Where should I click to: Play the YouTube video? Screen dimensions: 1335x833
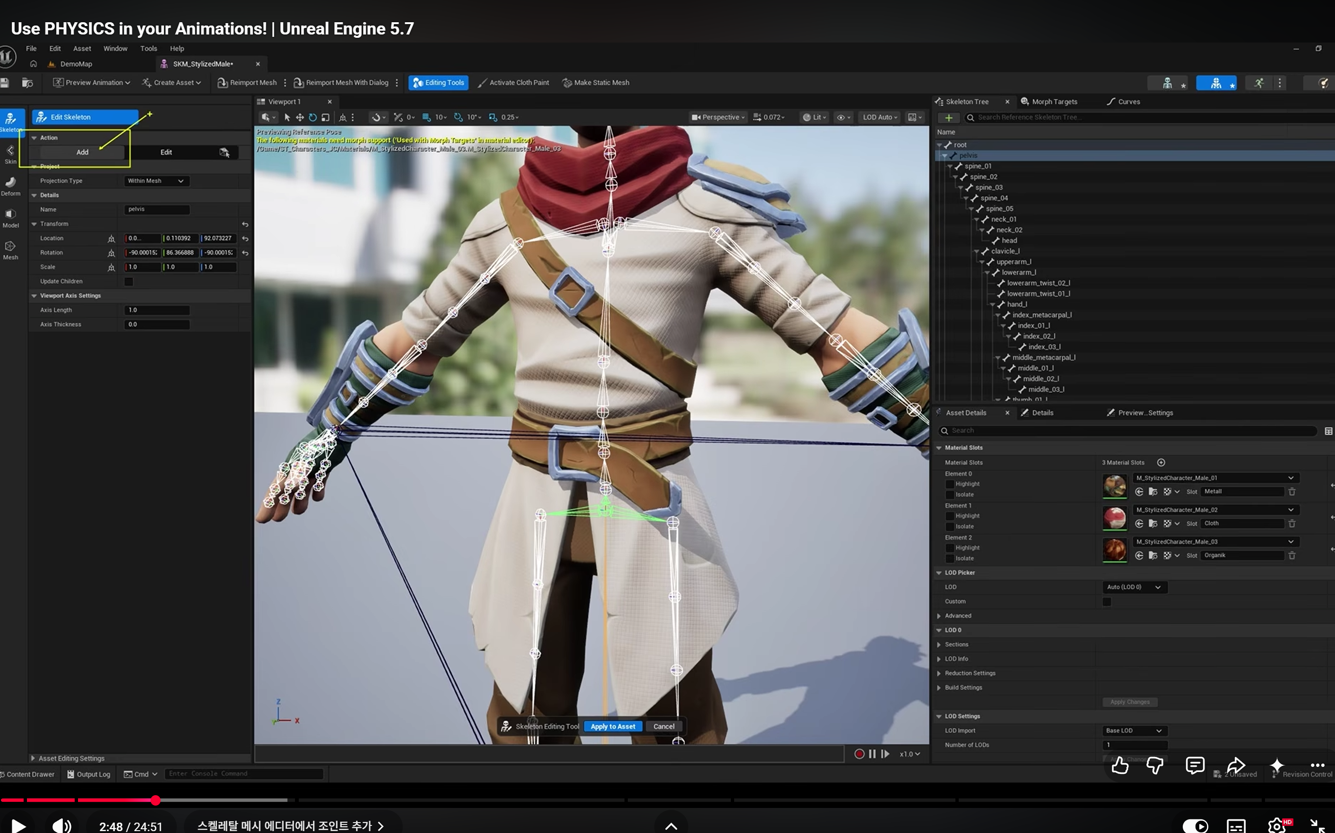tap(18, 825)
